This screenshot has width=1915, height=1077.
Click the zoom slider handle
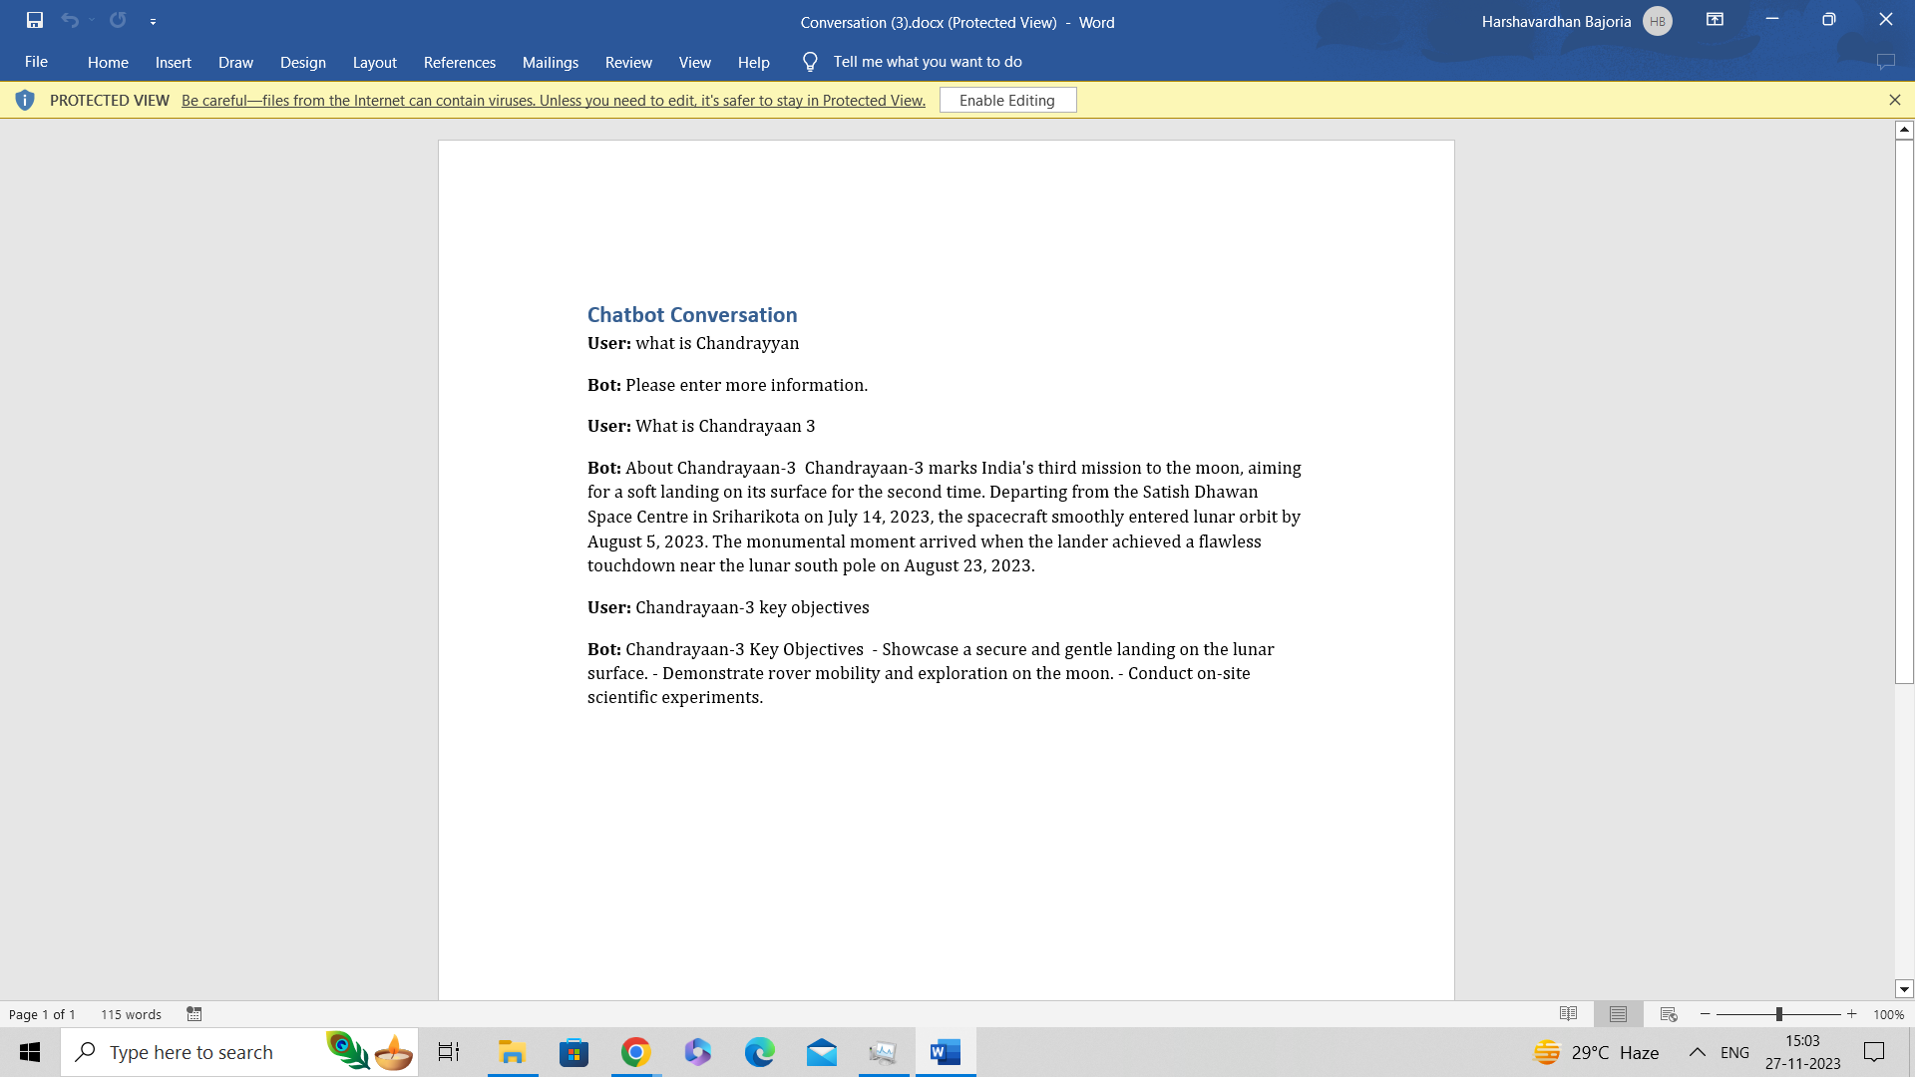pos(1778,1014)
